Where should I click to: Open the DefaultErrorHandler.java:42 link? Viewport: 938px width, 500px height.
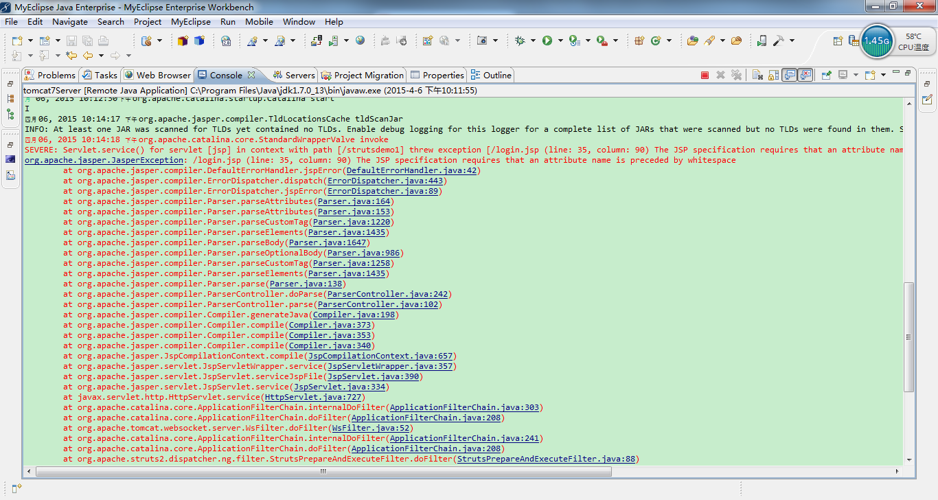413,170
